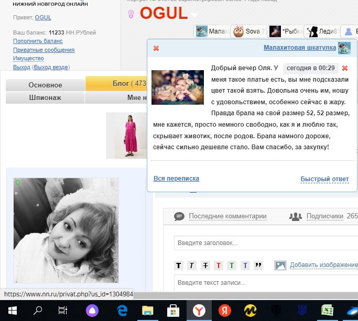Click Пополнить баланс link

[38, 41]
